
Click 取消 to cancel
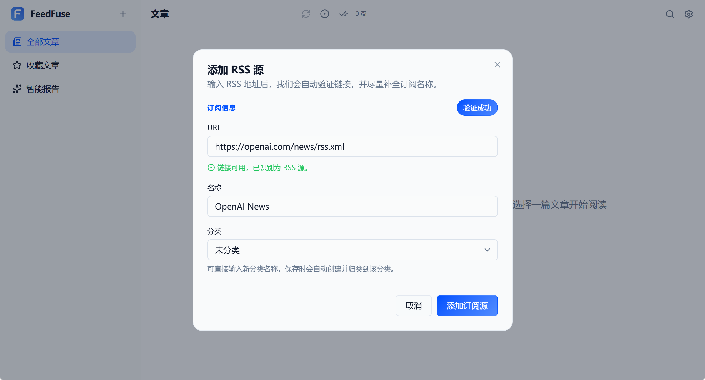tap(414, 306)
